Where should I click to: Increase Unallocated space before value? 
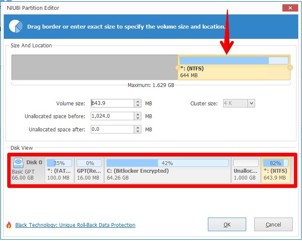click(138, 114)
